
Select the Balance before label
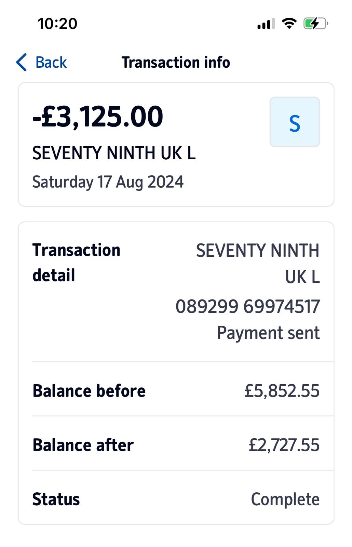89,391
